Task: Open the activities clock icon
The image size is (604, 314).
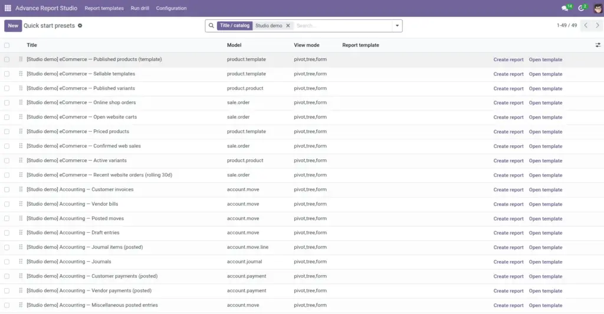Action: [x=581, y=8]
